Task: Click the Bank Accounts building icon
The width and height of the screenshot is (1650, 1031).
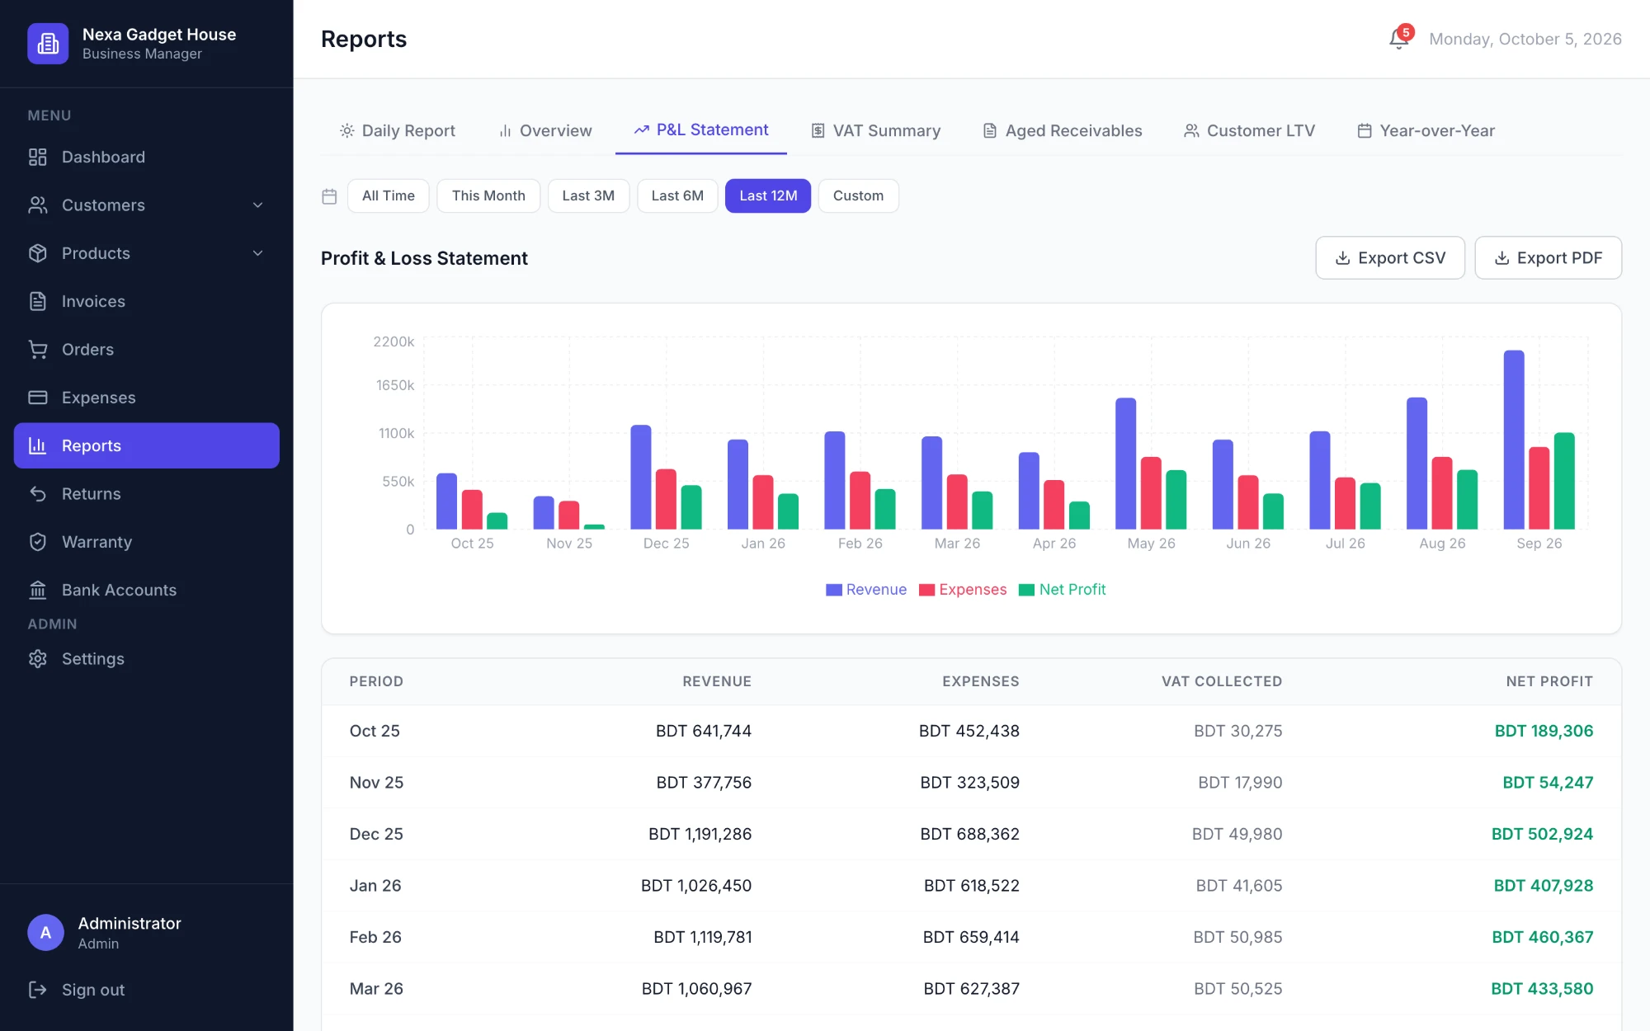Action: [38, 590]
